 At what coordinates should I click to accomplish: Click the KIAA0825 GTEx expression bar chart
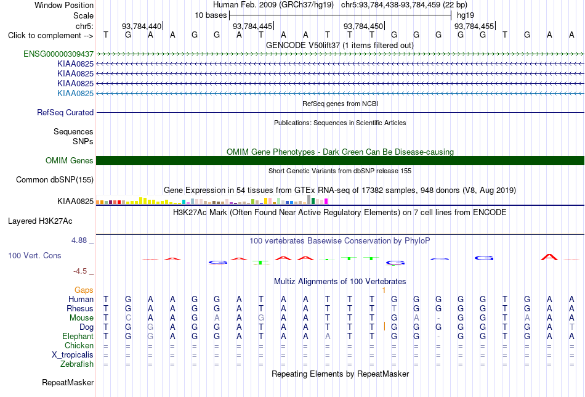[x=212, y=200]
